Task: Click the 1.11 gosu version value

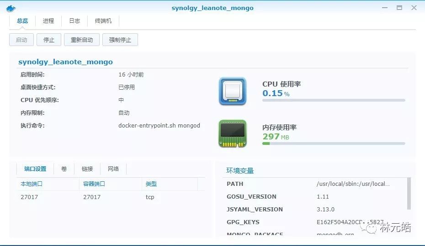Action: point(323,196)
